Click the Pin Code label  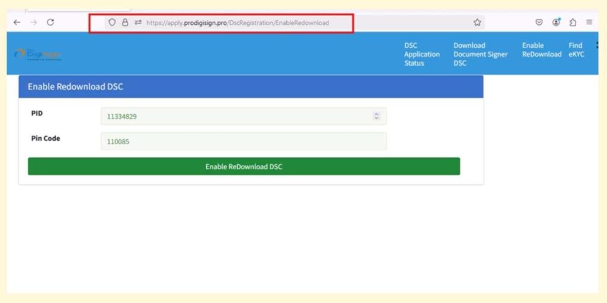click(x=46, y=138)
